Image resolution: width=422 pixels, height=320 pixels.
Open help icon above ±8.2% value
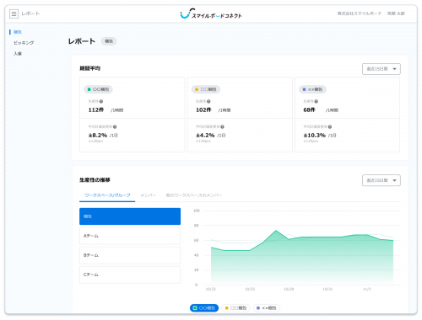tap(115, 127)
